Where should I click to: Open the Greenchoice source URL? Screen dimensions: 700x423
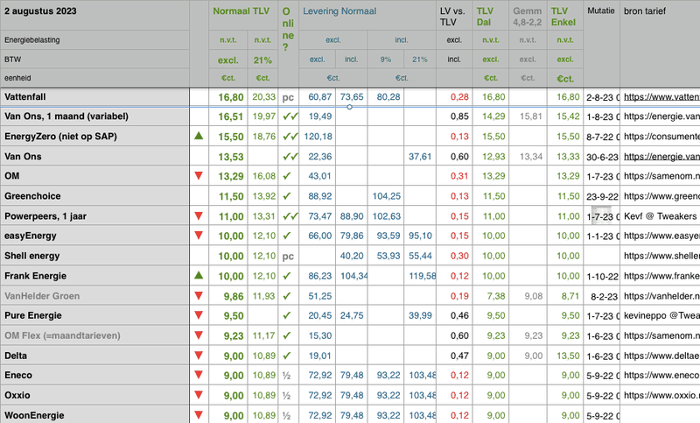coord(661,196)
